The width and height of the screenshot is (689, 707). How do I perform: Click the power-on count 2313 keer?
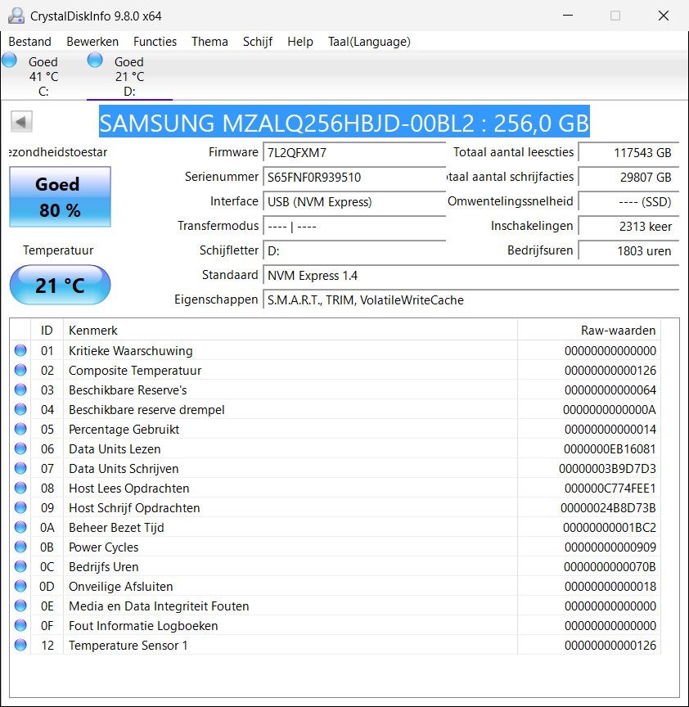[x=628, y=226]
